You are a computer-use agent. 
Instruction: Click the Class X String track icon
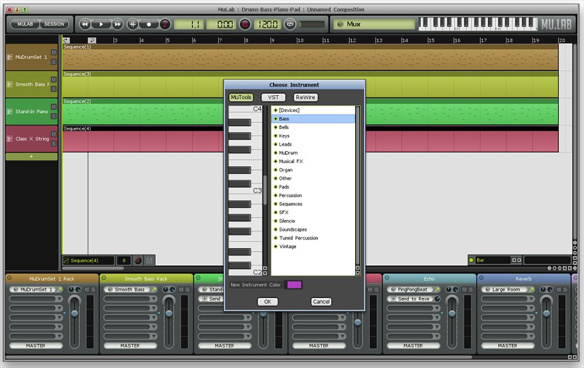point(10,139)
